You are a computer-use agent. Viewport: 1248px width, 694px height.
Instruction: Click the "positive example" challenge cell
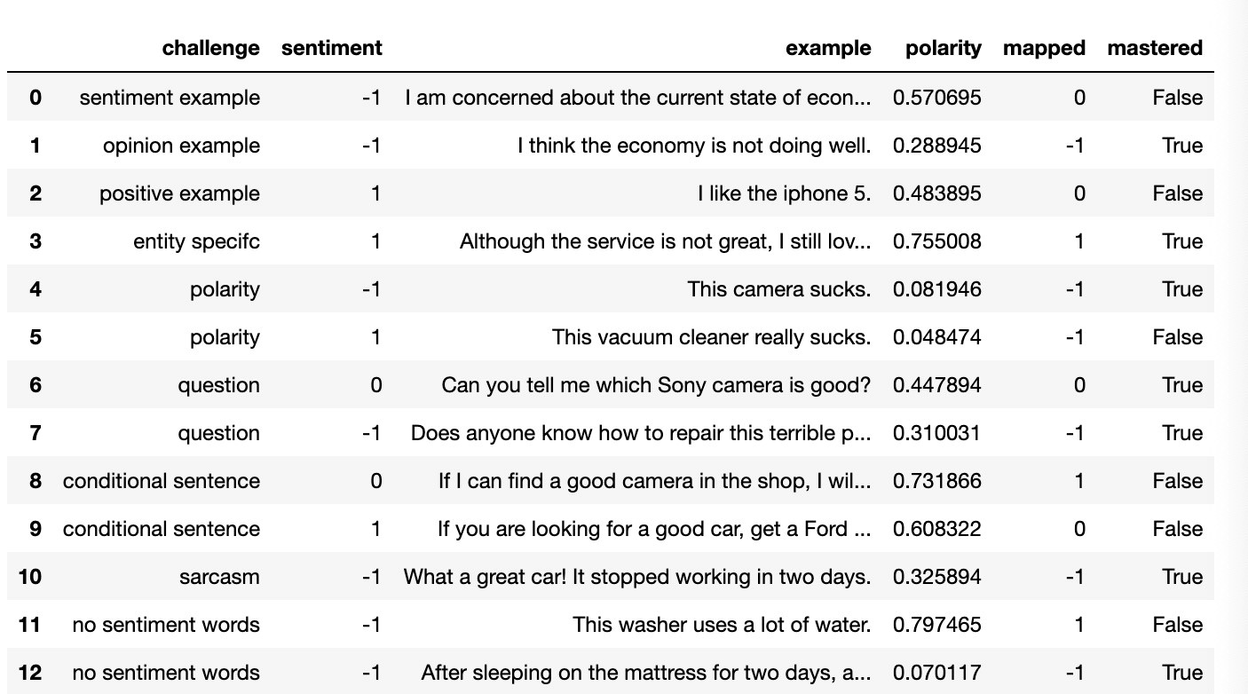pyautogui.click(x=179, y=193)
